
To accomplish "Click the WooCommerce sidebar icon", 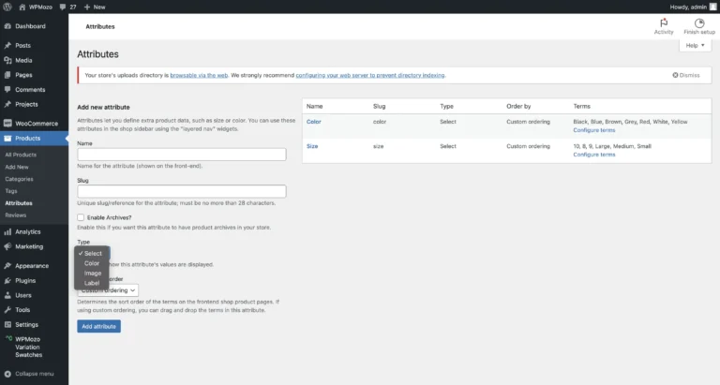I will click(7, 124).
